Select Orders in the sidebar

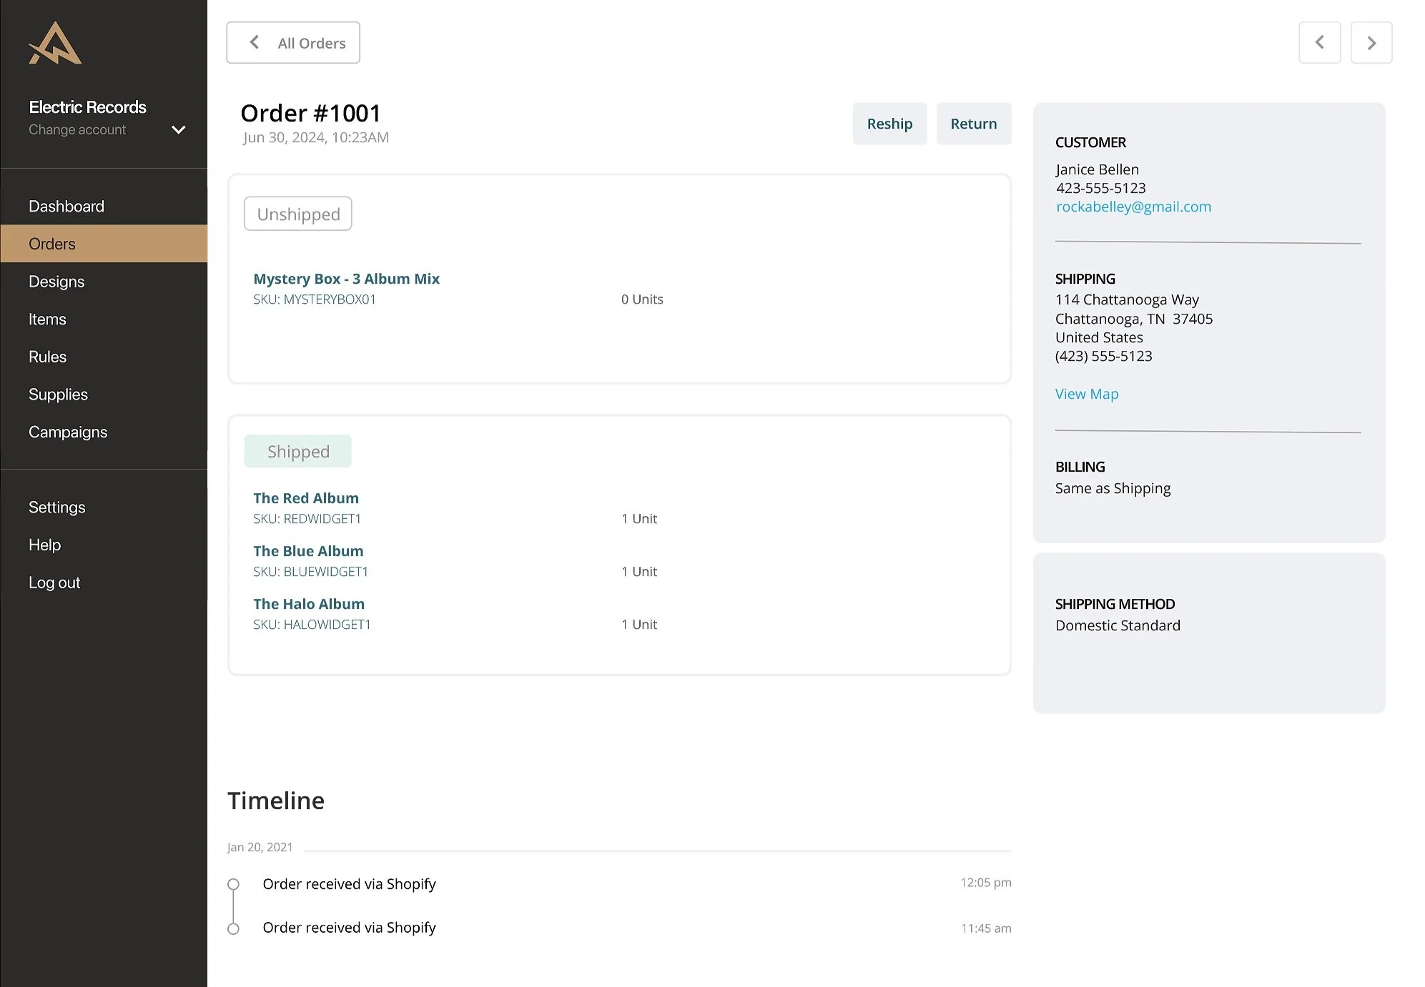click(52, 244)
